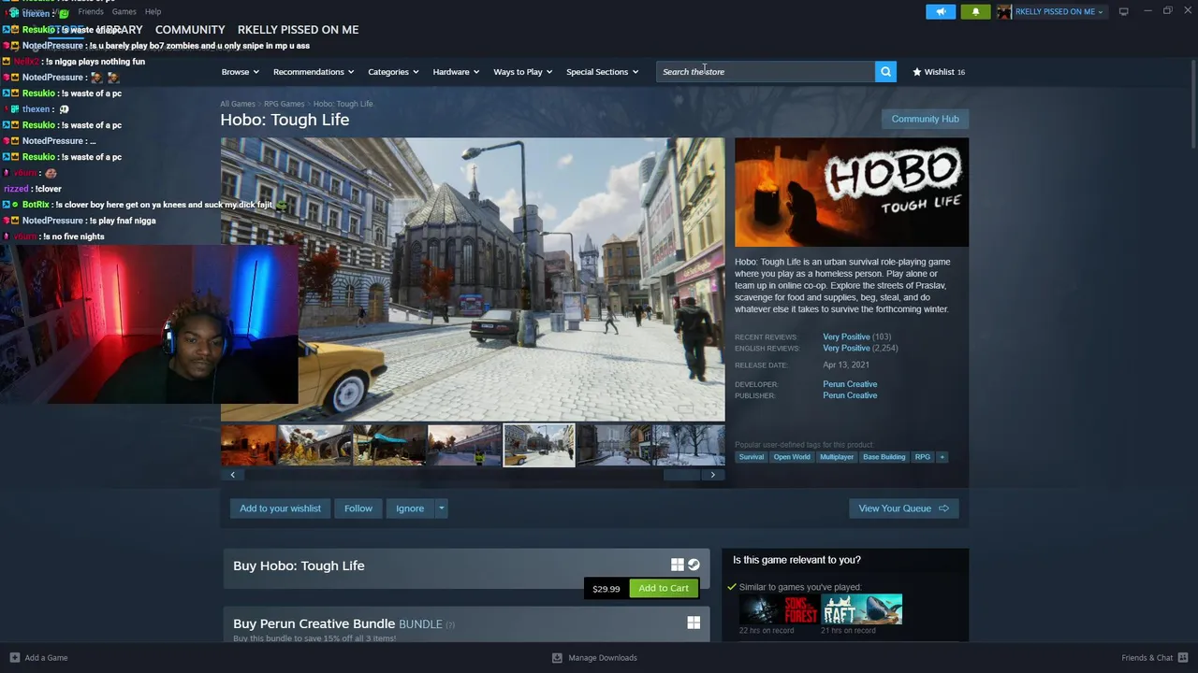Click the Windows icon beside Buy Hobo

tap(677, 565)
